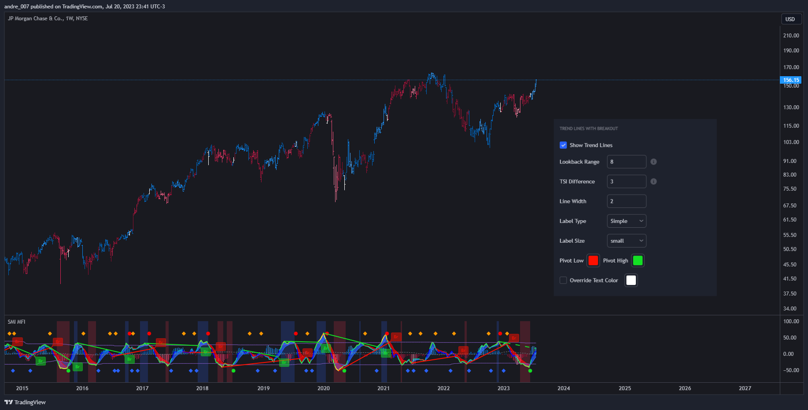808x410 pixels.
Task: Click the Pivot High label text
Action: [x=616, y=261]
